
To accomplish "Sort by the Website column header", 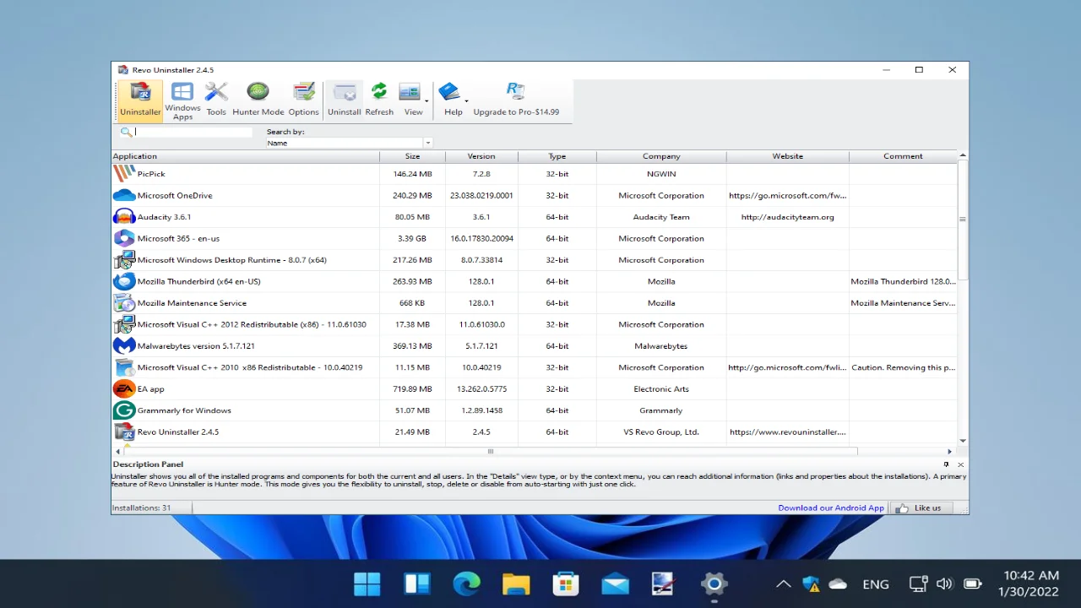I will 788,156.
